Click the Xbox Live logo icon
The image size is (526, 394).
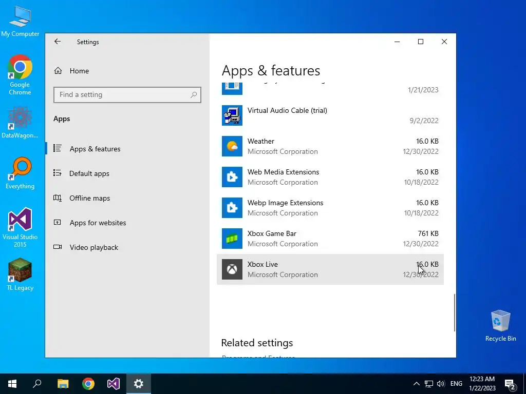[x=232, y=269]
